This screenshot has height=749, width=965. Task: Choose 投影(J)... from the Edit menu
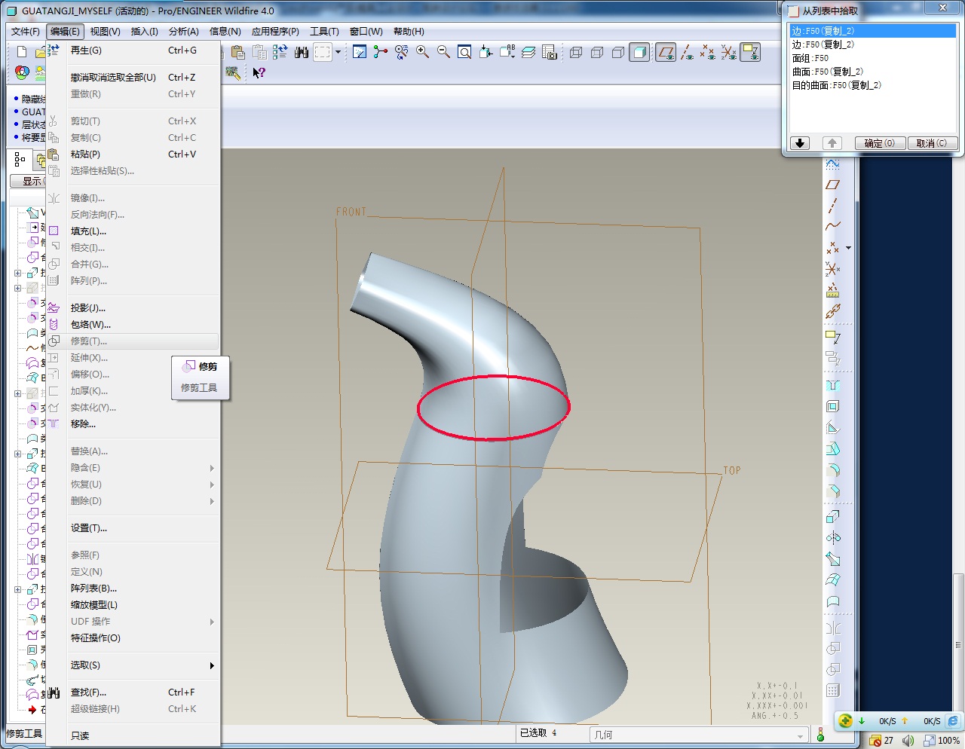click(x=133, y=308)
